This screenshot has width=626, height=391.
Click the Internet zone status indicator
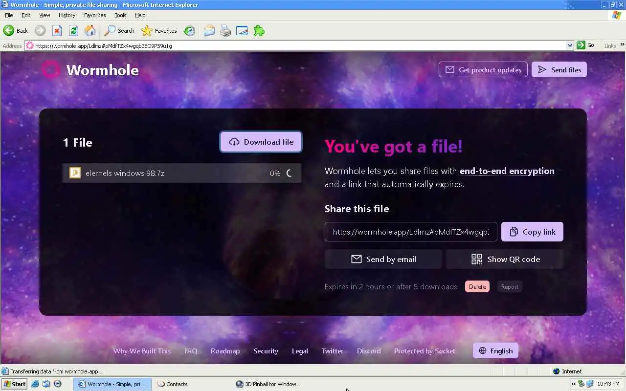tap(567, 371)
